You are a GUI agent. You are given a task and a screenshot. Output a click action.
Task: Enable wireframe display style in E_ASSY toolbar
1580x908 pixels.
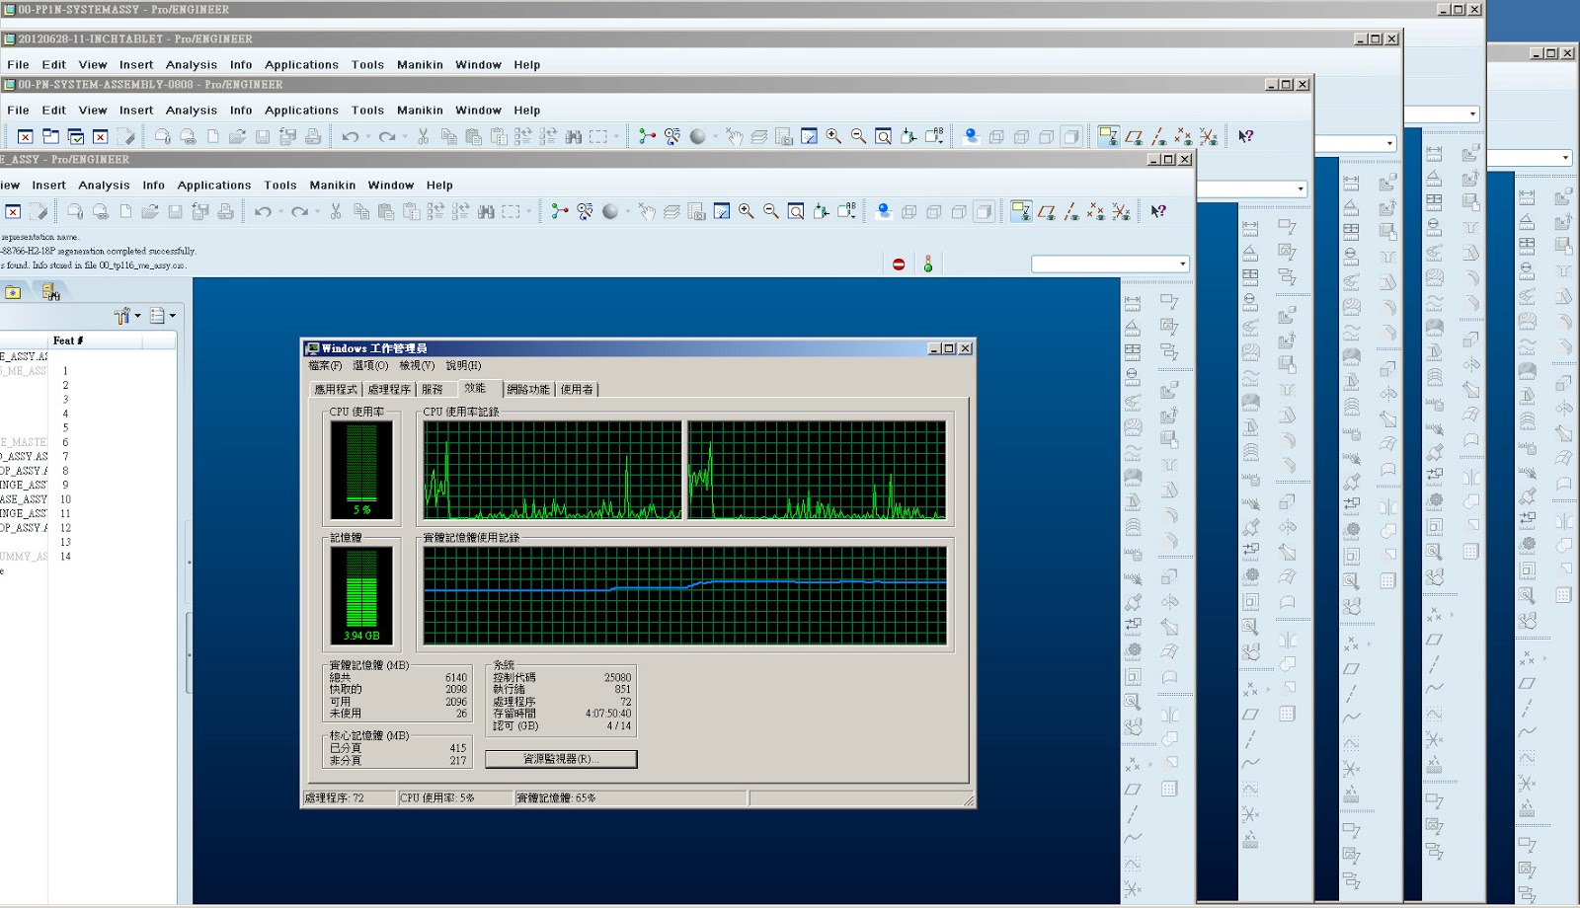[908, 211]
